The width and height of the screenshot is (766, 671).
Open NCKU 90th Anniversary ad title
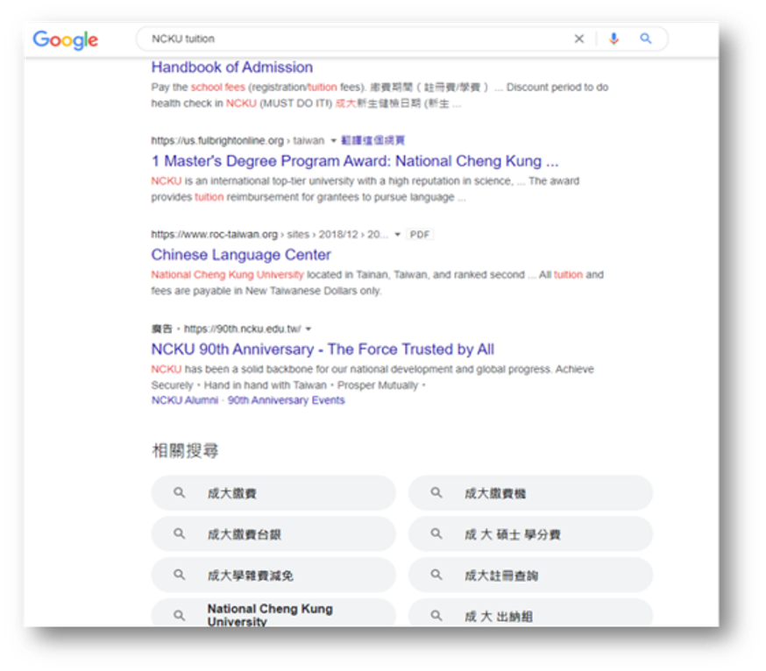click(323, 350)
